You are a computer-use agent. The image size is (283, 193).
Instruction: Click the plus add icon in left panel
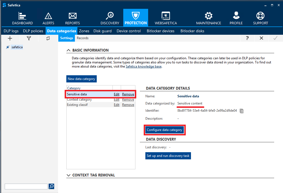tap(10, 38)
